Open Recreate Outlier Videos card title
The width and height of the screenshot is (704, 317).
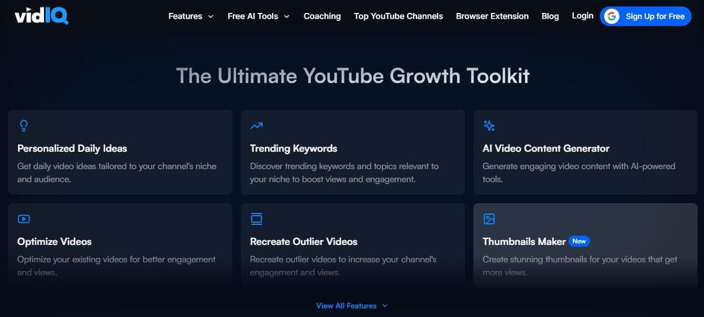coord(303,241)
